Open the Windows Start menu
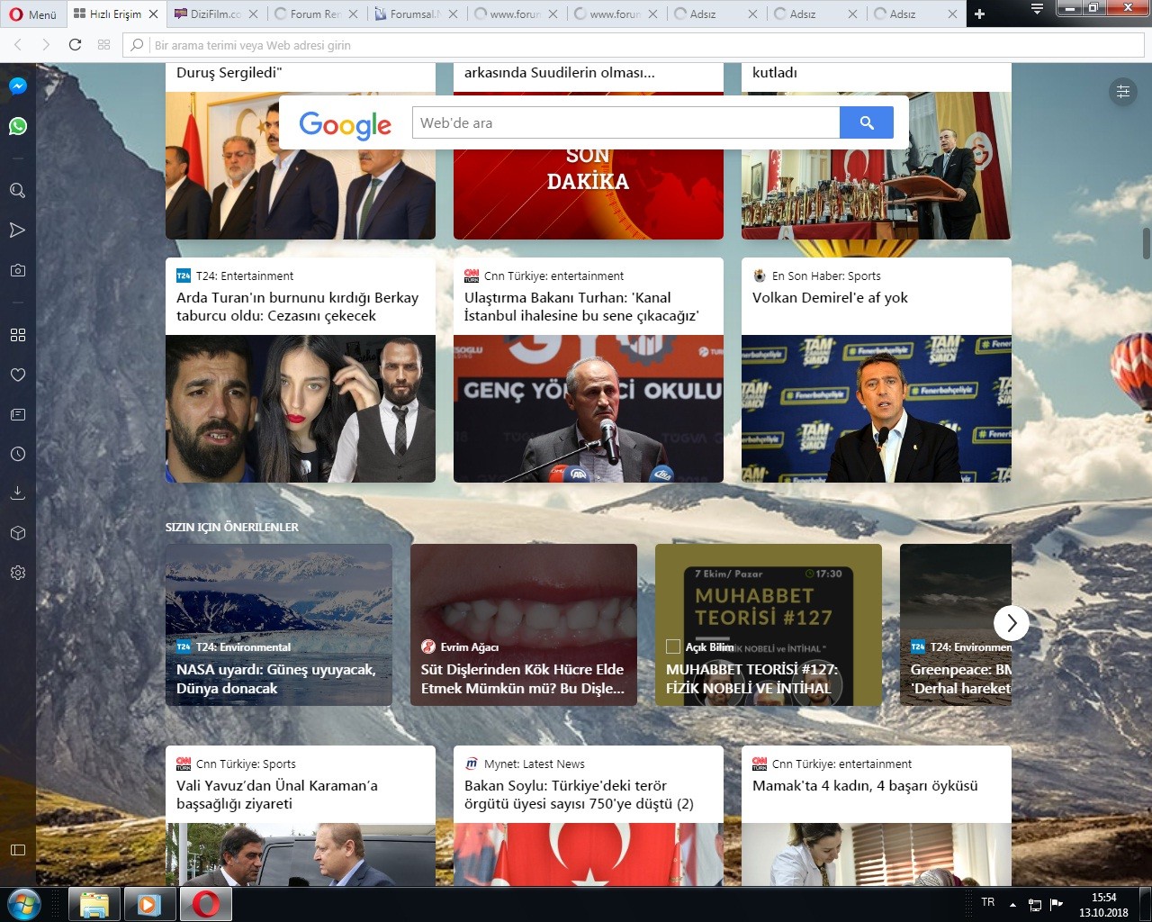1152x922 pixels. 23,904
